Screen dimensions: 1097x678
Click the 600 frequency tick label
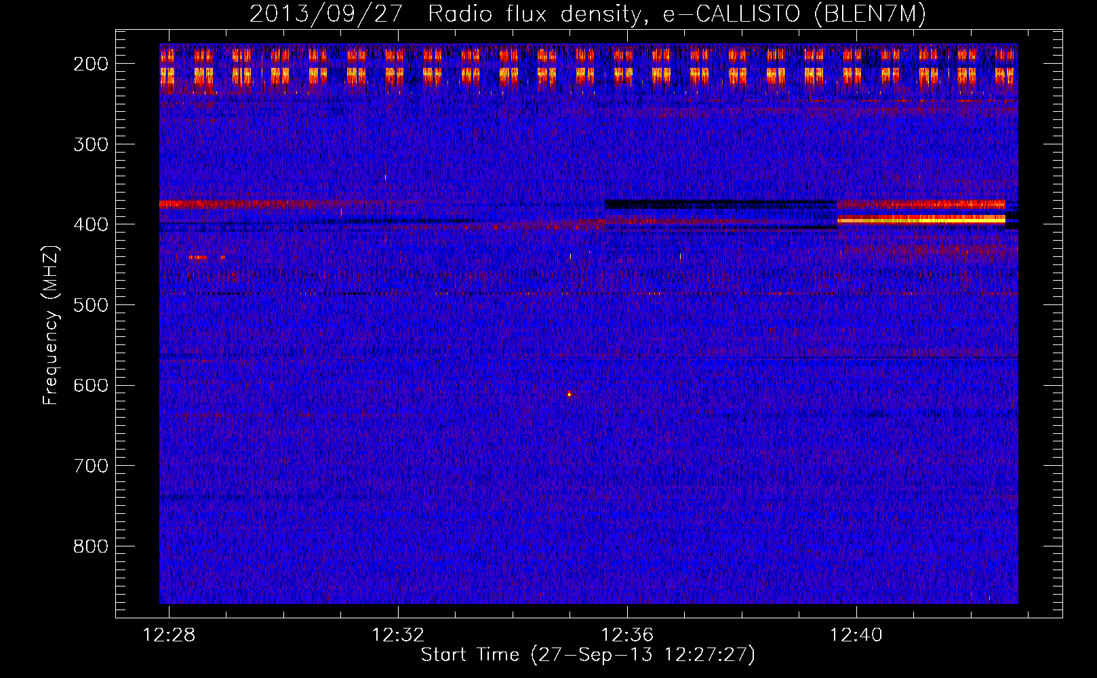click(90, 385)
